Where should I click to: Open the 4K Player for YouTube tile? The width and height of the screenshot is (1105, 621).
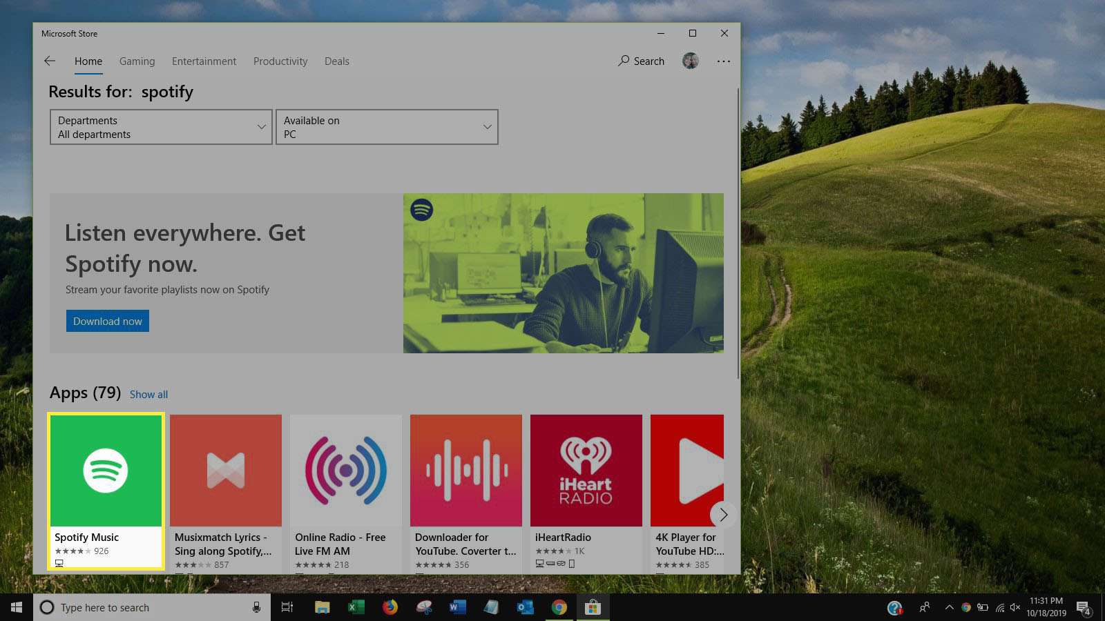pos(687,493)
